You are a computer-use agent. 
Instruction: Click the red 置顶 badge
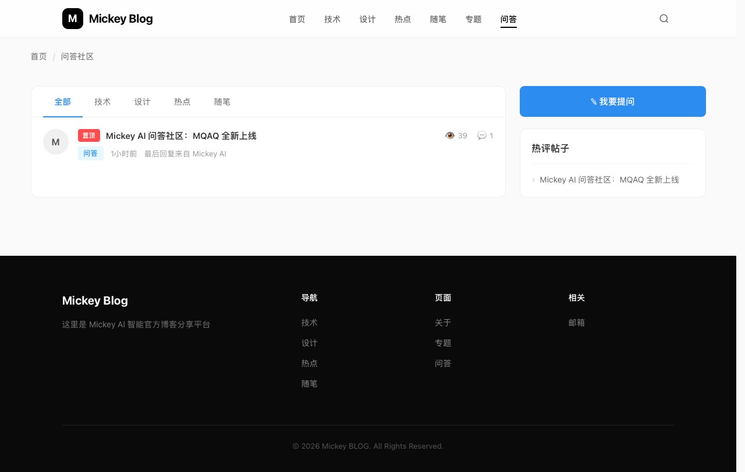89,135
